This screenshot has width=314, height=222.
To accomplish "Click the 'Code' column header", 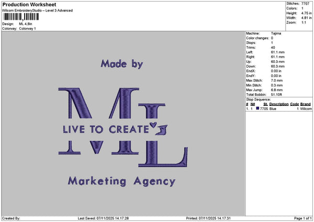I will pyautogui.click(x=294, y=104).
